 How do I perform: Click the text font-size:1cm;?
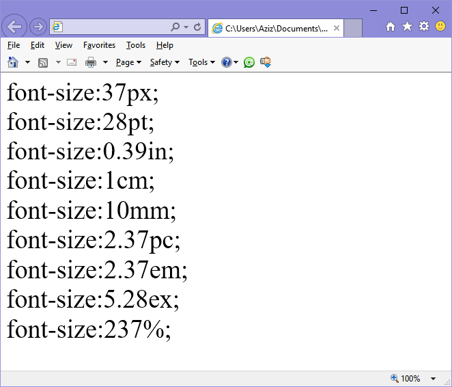81,181
